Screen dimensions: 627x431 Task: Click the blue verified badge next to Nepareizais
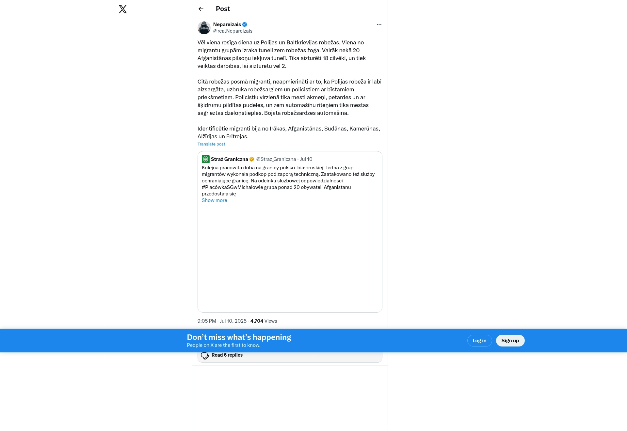[245, 24]
